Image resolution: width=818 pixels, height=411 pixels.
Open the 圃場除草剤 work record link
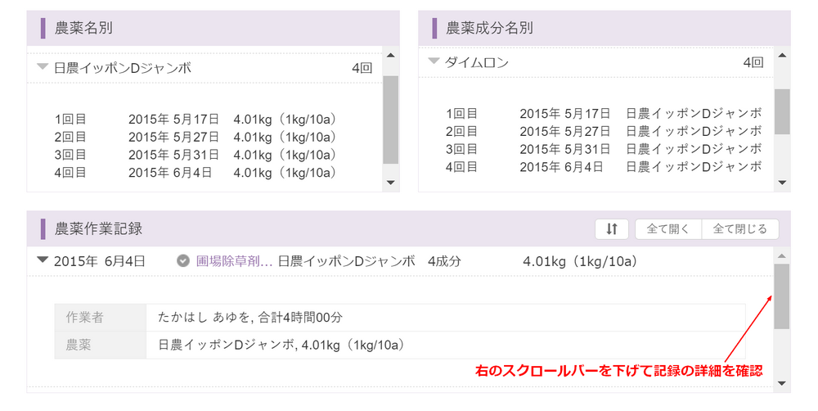coord(233,262)
